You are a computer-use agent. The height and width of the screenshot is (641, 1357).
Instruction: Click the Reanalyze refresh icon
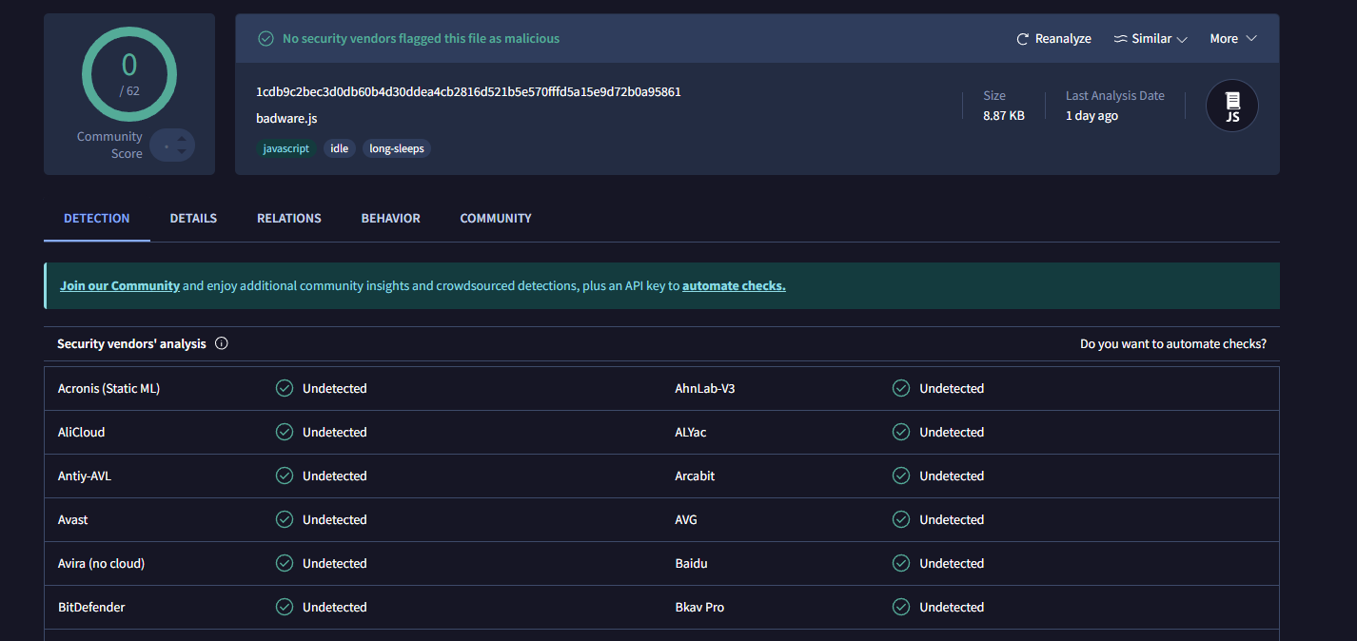pos(1023,39)
